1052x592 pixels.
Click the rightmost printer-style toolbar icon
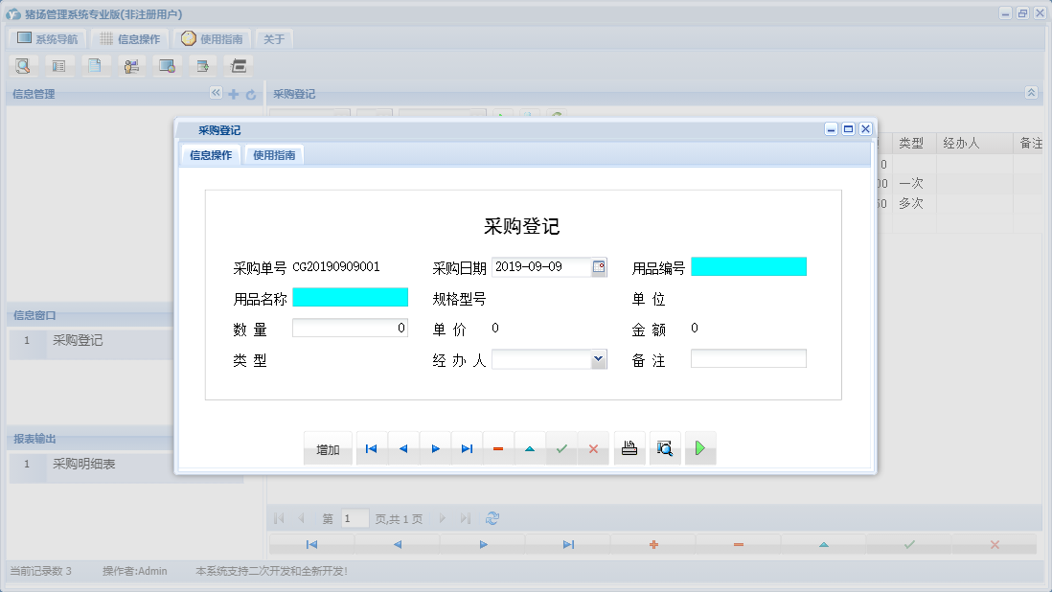coord(238,65)
